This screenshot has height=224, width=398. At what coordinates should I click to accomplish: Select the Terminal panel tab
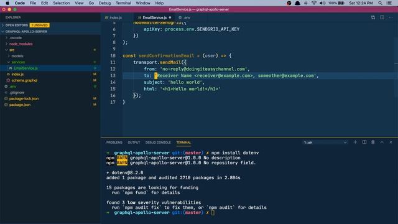(x=183, y=142)
